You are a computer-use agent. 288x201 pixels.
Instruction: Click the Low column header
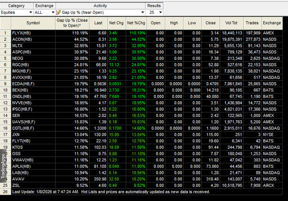[192, 23]
